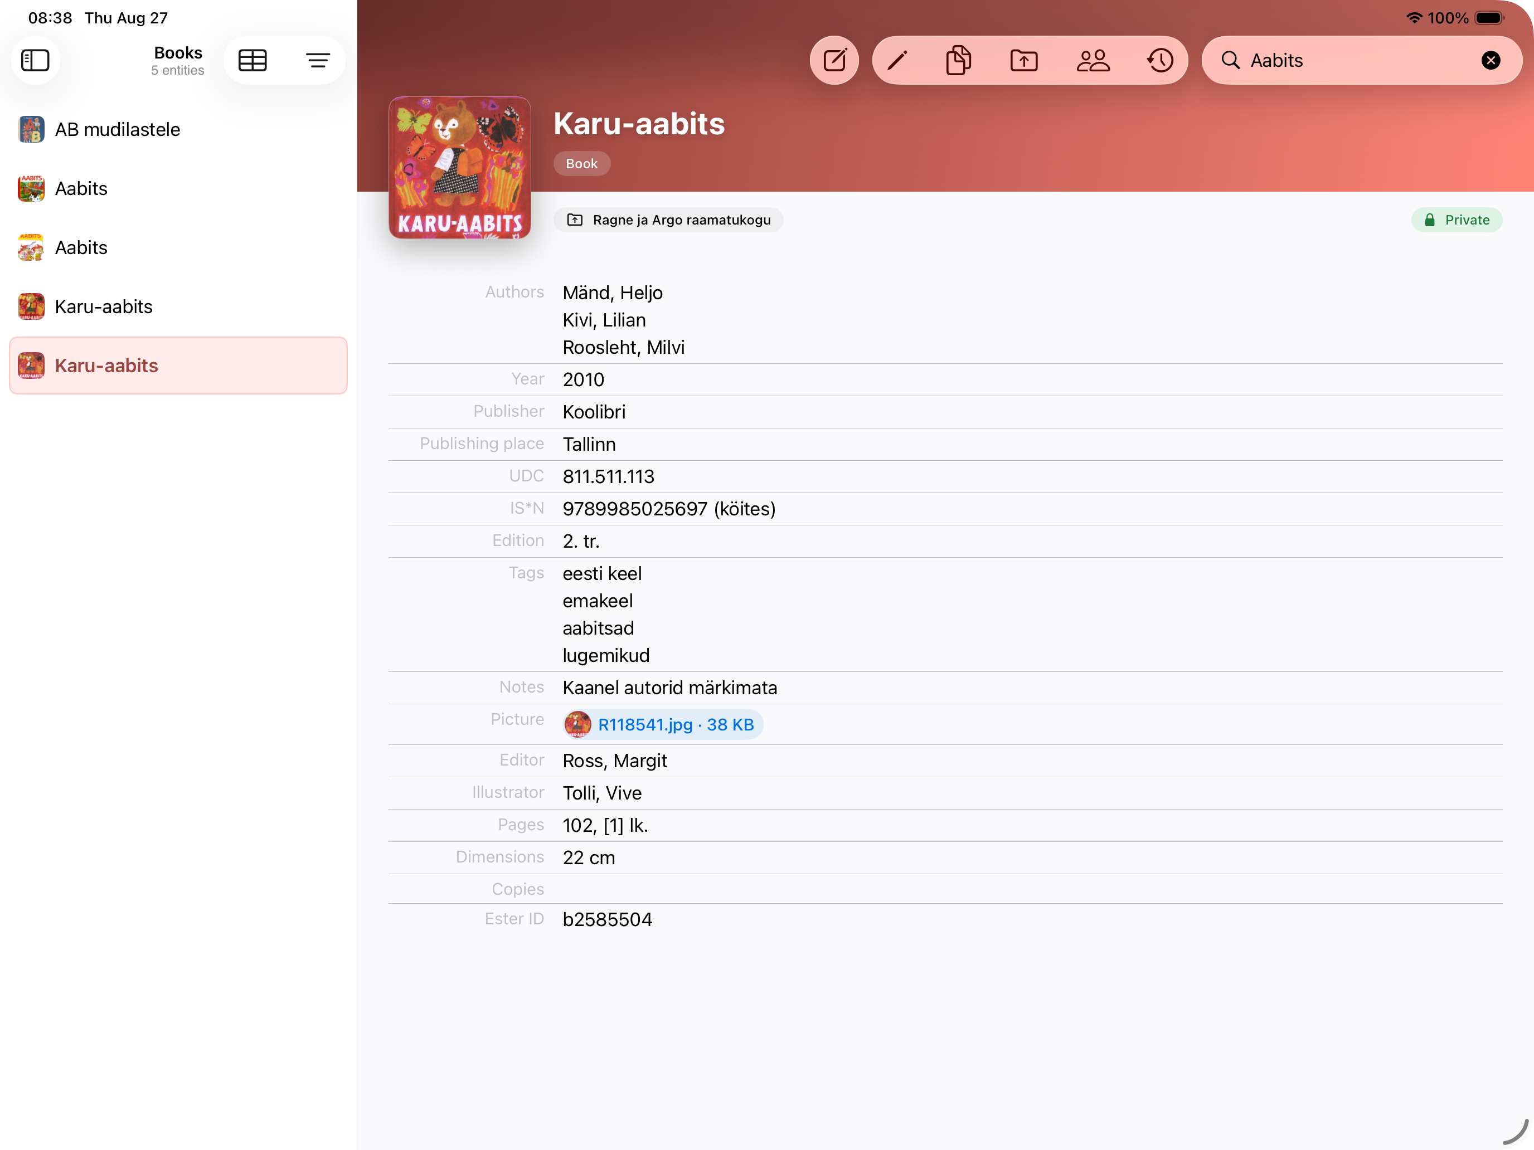Viewport: 1534px width, 1150px height.
Task: Click the tag lugemikud
Action: tap(605, 655)
